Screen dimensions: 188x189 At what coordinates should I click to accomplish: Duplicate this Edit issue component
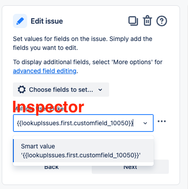(x=133, y=21)
